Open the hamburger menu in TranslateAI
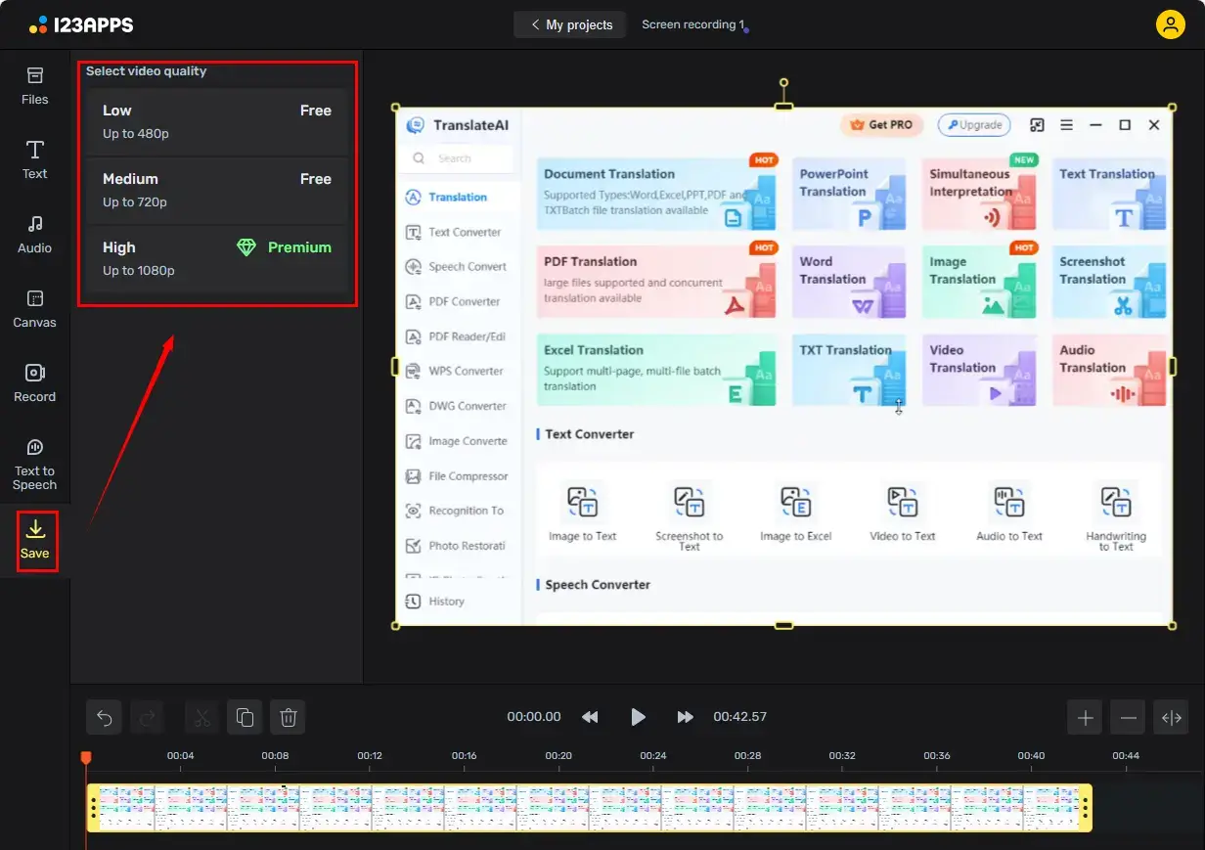Viewport: 1205px width, 850px height. pos(1067,125)
